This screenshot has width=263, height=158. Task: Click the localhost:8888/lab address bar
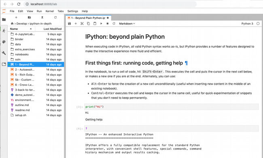110,4
